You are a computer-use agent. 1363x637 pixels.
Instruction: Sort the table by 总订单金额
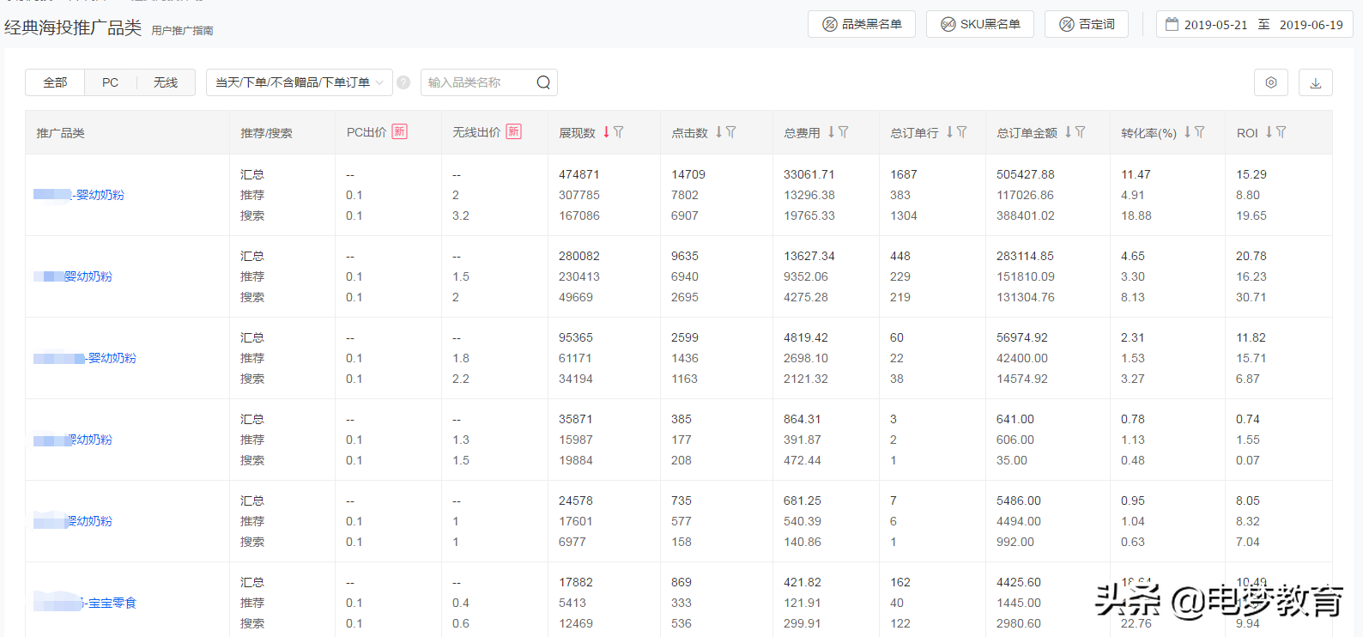click(1068, 132)
